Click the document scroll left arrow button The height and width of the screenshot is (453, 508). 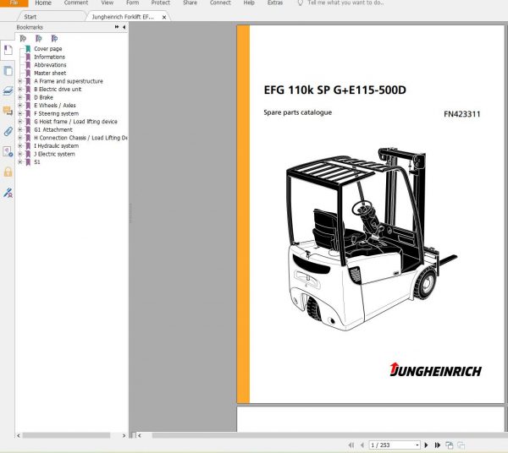pos(140,435)
